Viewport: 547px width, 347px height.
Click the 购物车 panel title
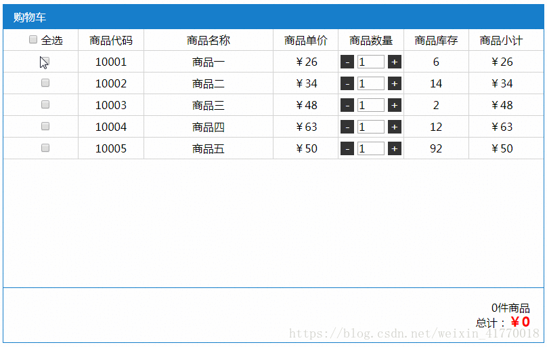[x=30, y=17]
